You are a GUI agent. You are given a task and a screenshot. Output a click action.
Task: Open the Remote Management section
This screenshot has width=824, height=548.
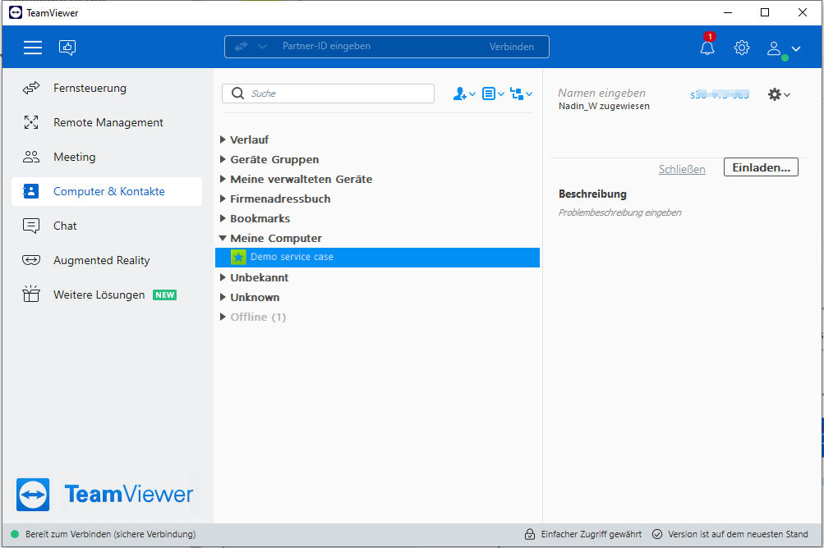pyautogui.click(x=107, y=122)
